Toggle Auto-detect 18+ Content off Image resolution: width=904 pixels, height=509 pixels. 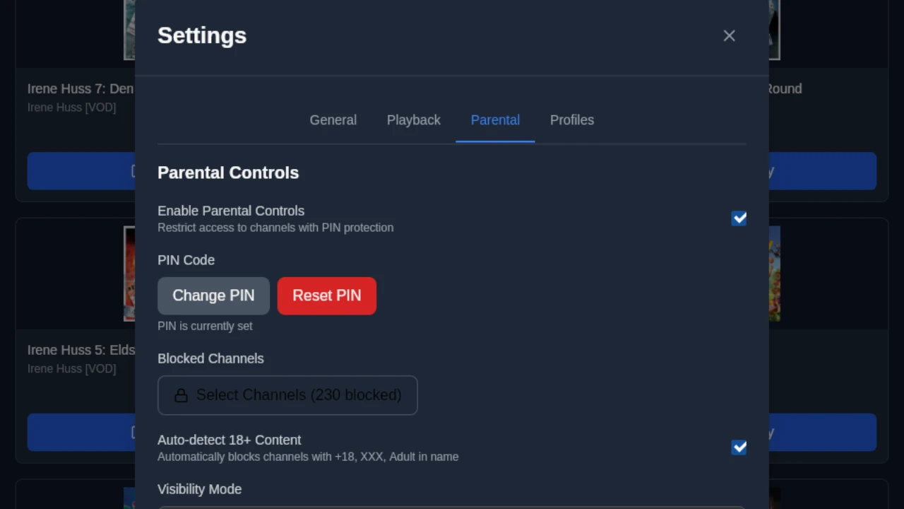739,447
